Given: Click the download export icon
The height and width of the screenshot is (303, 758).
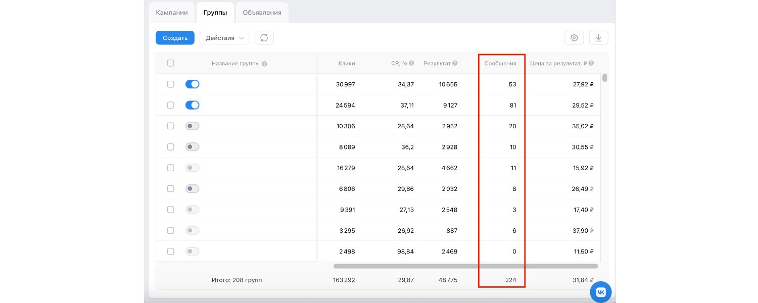Looking at the screenshot, I should click(x=598, y=38).
